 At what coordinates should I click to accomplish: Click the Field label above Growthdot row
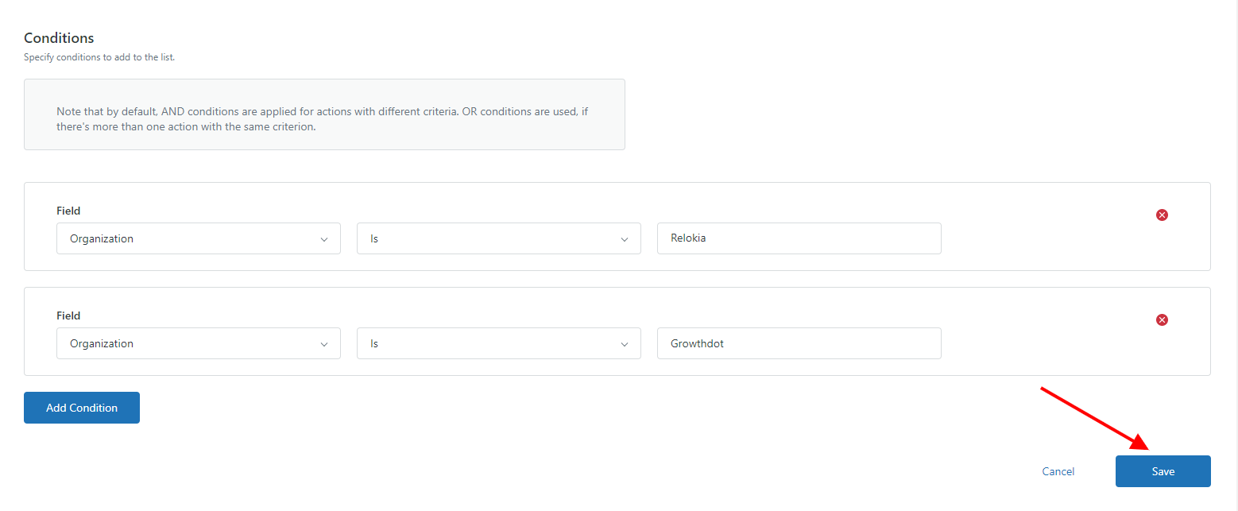68,316
